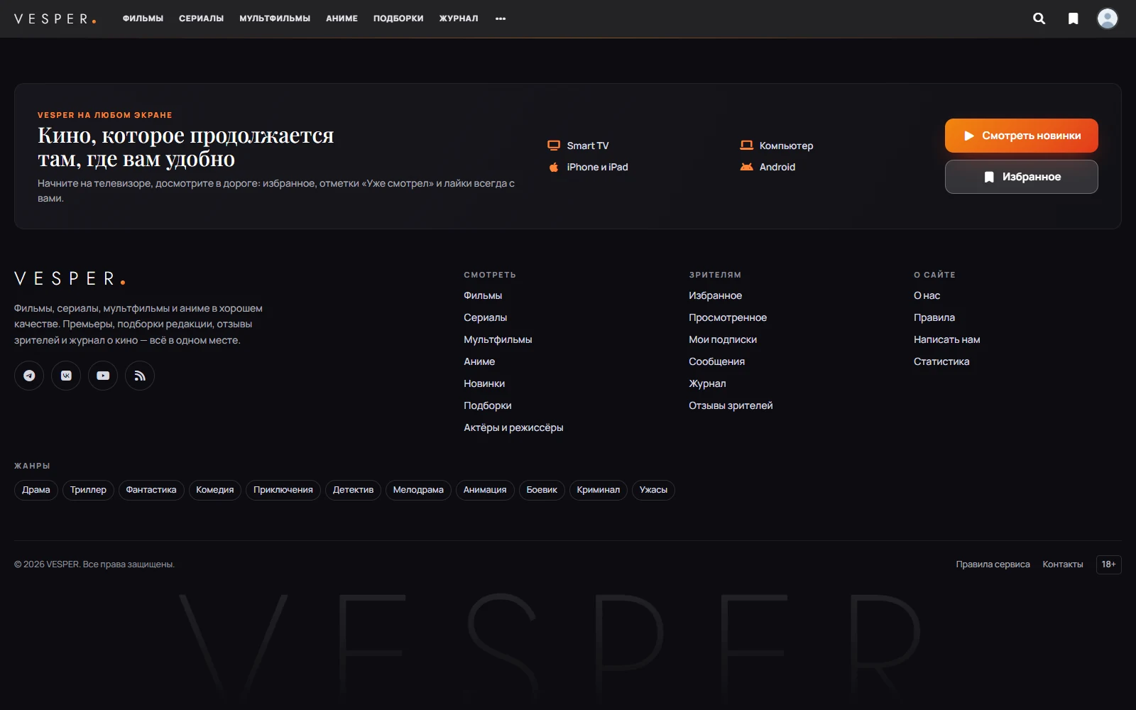
Task: Open the RSS feed icon
Action: pos(140,376)
